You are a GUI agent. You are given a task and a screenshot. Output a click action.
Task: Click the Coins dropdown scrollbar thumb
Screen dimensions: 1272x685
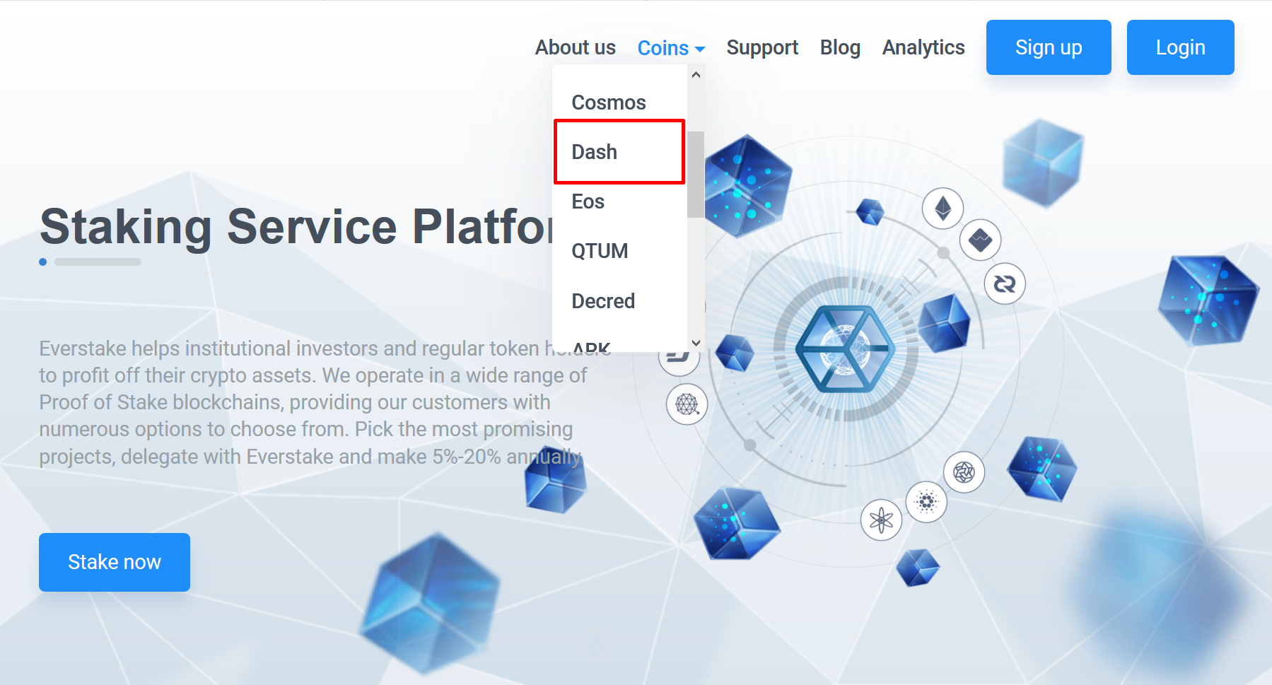696,175
